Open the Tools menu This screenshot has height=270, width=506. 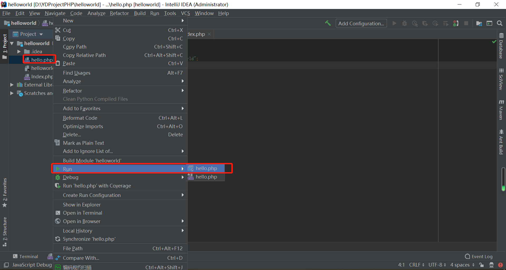tap(170, 13)
